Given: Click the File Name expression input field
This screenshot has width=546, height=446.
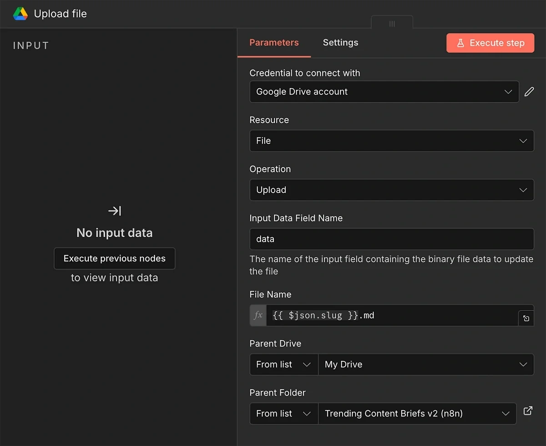Looking at the screenshot, I should pyautogui.click(x=391, y=315).
